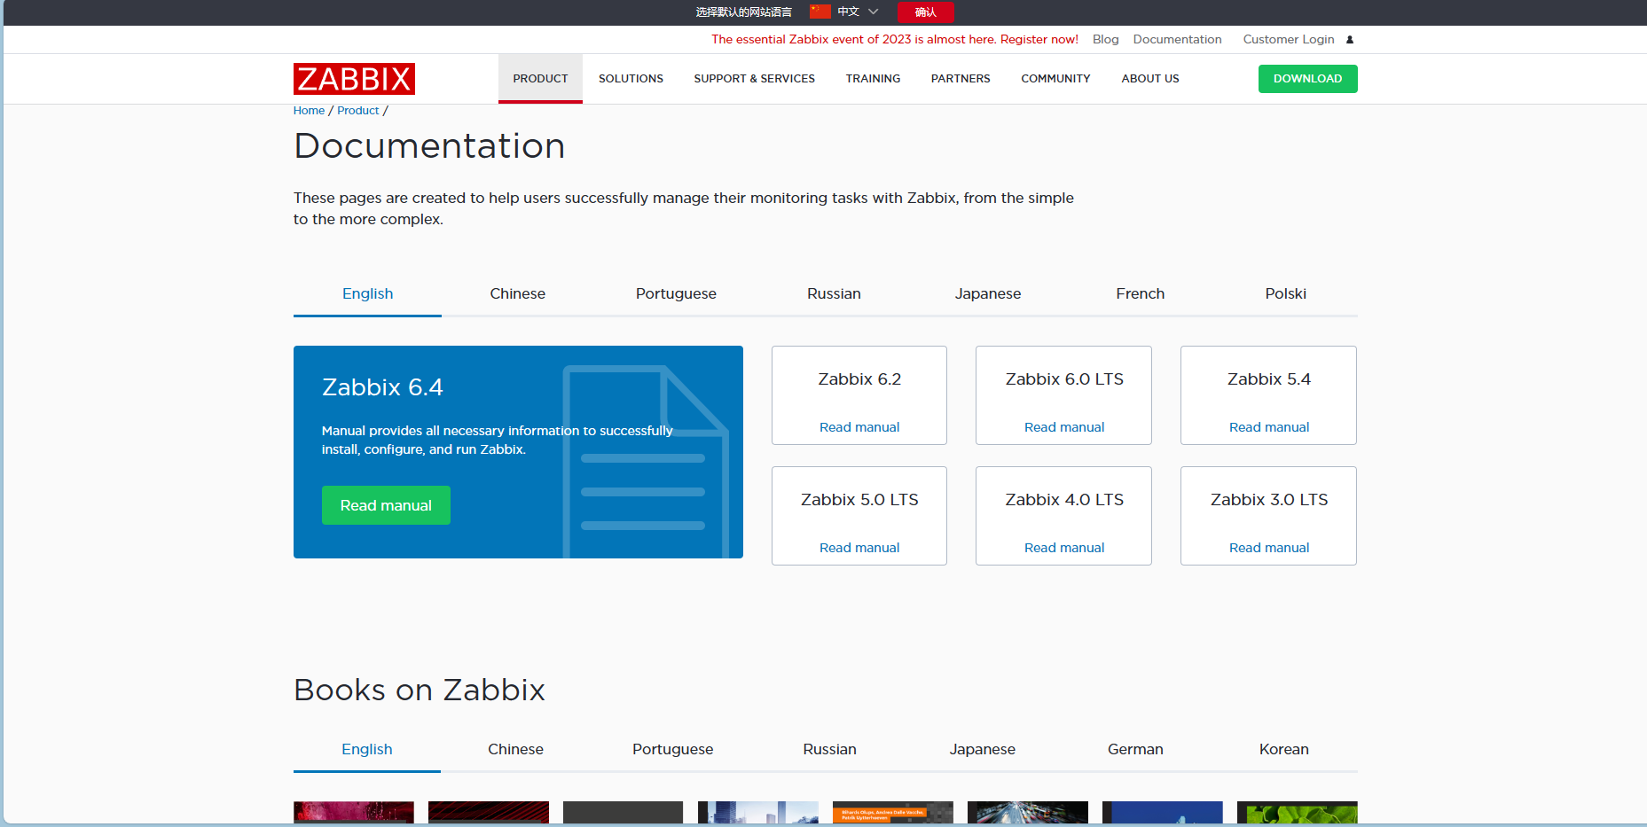Click the Zabbix logo
The height and width of the screenshot is (827, 1647).
354,79
